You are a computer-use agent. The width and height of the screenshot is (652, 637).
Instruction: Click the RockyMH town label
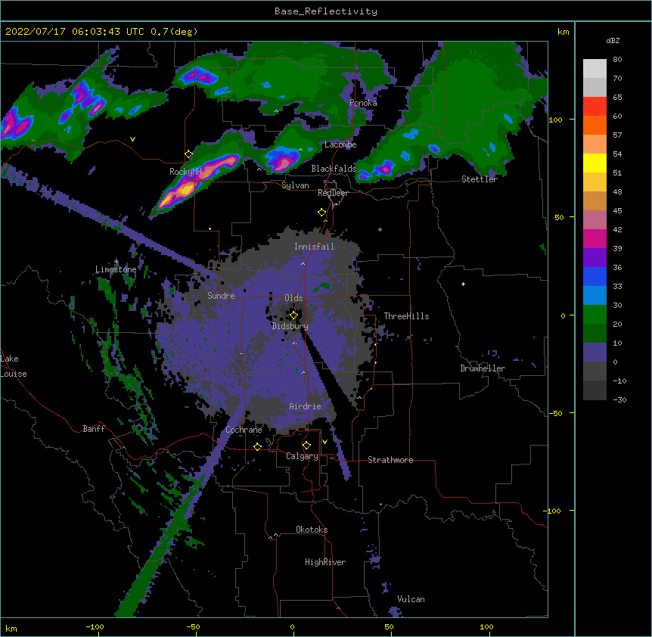[x=185, y=172]
